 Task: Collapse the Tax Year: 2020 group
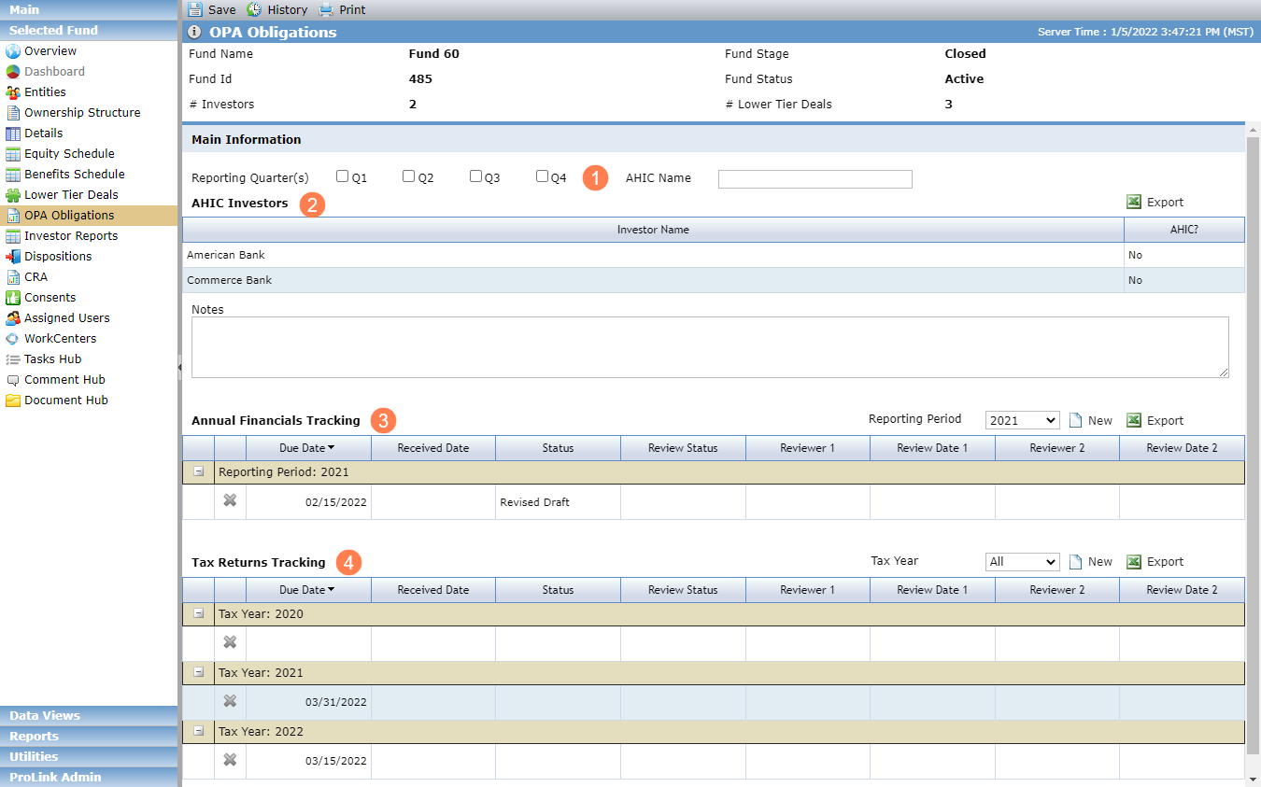click(x=198, y=613)
